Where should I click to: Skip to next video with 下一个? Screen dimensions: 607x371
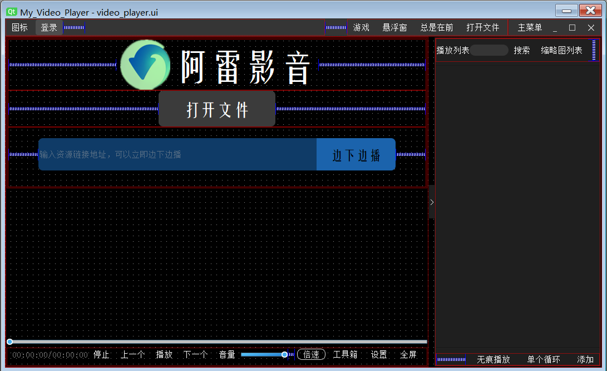[195, 355]
